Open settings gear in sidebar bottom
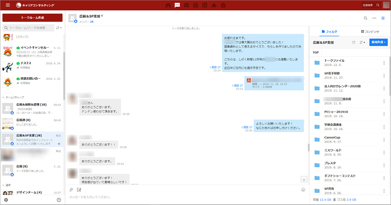391x205 pixels. click(x=6, y=200)
